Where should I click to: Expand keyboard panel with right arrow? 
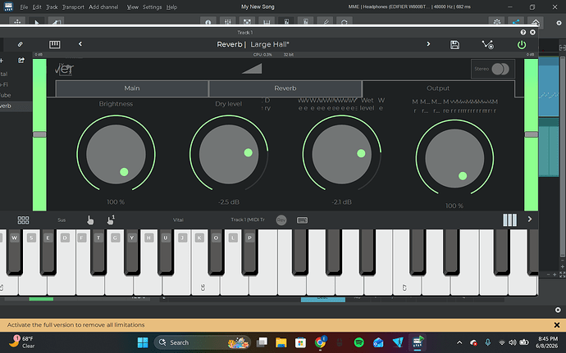pos(530,219)
